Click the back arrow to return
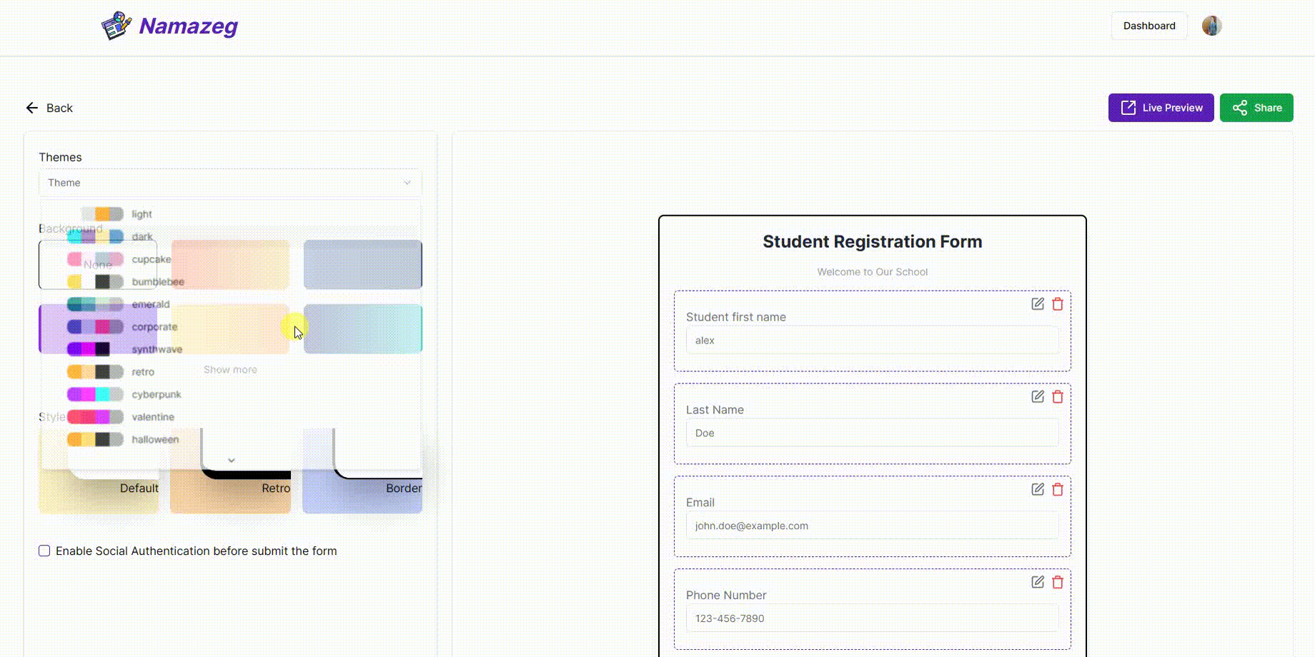 click(x=31, y=107)
